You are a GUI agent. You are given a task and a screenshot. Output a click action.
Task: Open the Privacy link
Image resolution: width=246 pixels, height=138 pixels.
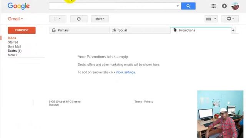tap(148, 102)
